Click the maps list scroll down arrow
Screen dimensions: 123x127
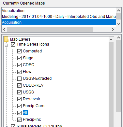[x=118, y=24]
